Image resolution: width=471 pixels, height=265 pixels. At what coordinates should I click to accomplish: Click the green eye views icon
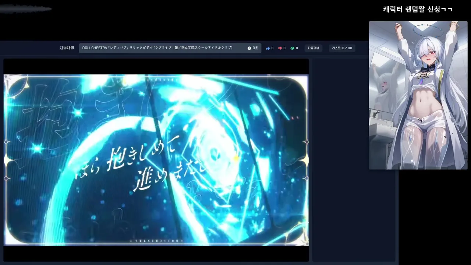point(292,48)
